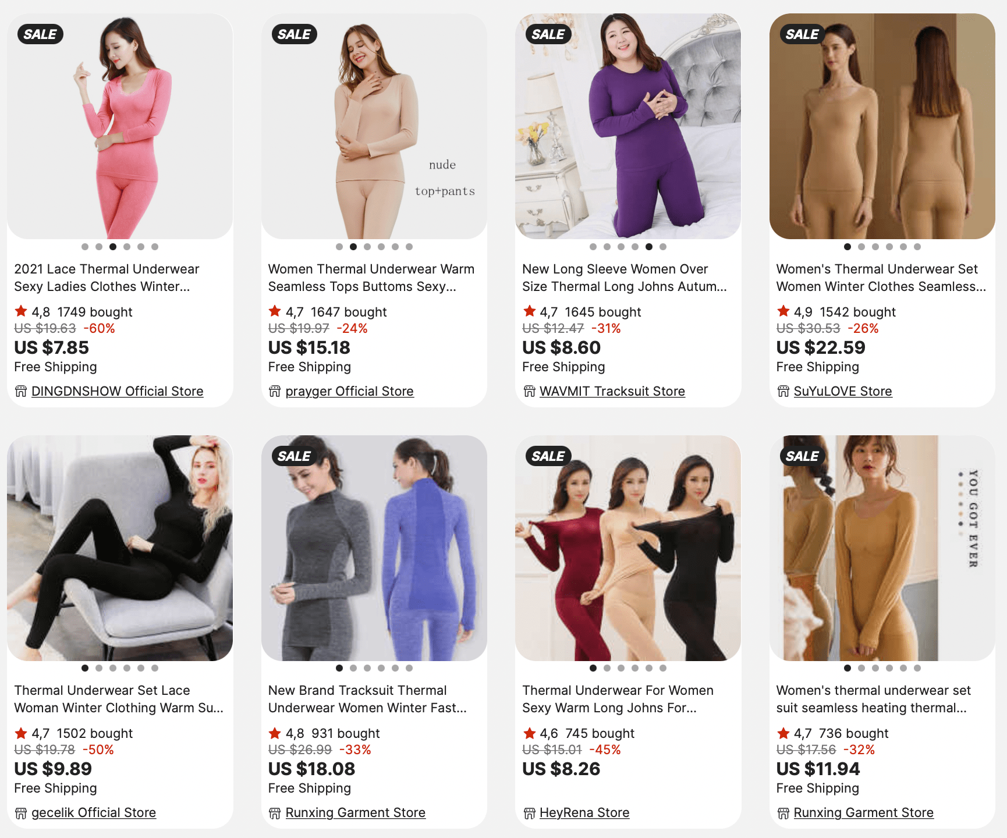Screen dimensions: 1007x838
Task: Open title 'Women Thermal Underwear Warm Seamless Tops'
Action: point(371,278)
